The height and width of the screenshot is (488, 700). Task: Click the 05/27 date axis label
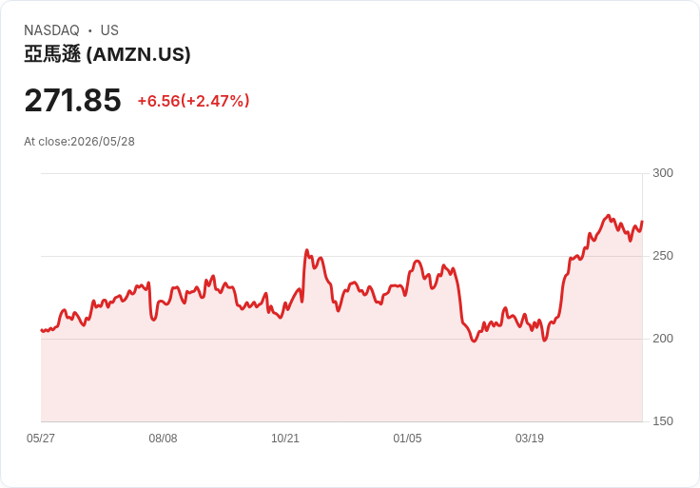point(41,438)
